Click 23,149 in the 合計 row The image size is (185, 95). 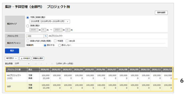pos(46,88)
